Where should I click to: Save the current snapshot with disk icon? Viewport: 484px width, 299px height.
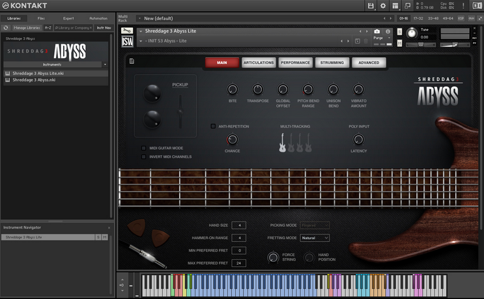tap(358, 41)
